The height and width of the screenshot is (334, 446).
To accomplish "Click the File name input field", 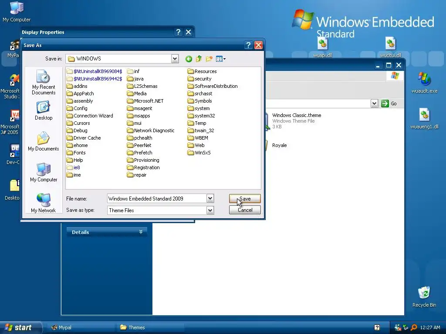I will coord(157,198).
